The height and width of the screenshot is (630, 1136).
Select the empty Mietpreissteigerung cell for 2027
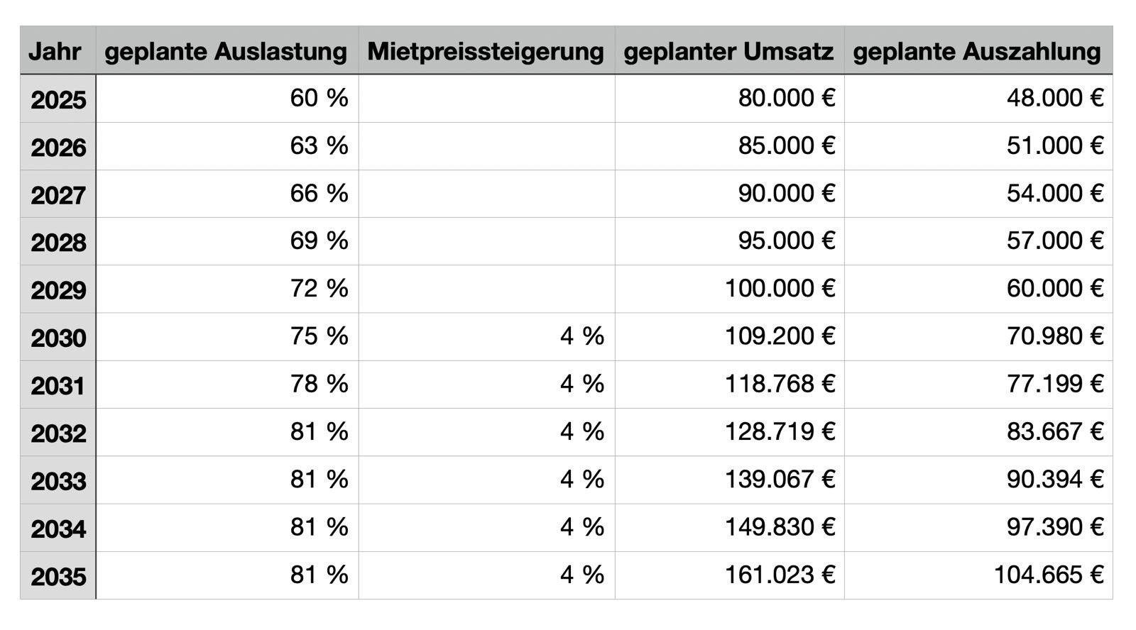486,194
